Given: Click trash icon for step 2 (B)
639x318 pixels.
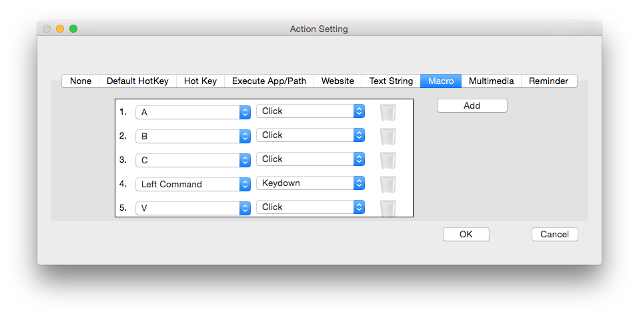Looking at the screenshot, I should (x=388, y=136).
